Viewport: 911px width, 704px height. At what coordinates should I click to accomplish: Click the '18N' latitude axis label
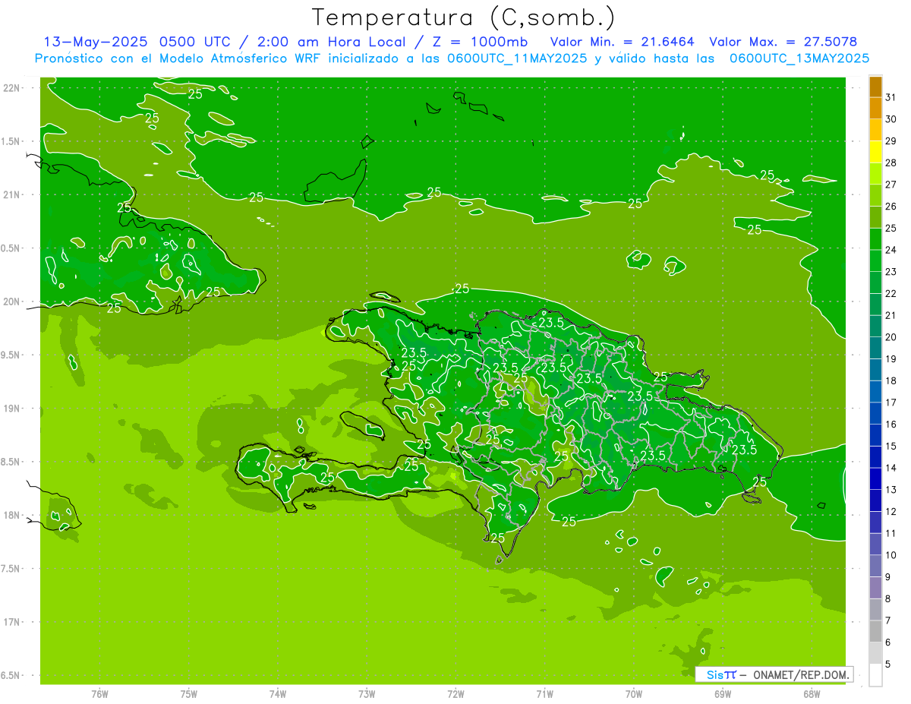pyautogui.click(x=12, y=516)
